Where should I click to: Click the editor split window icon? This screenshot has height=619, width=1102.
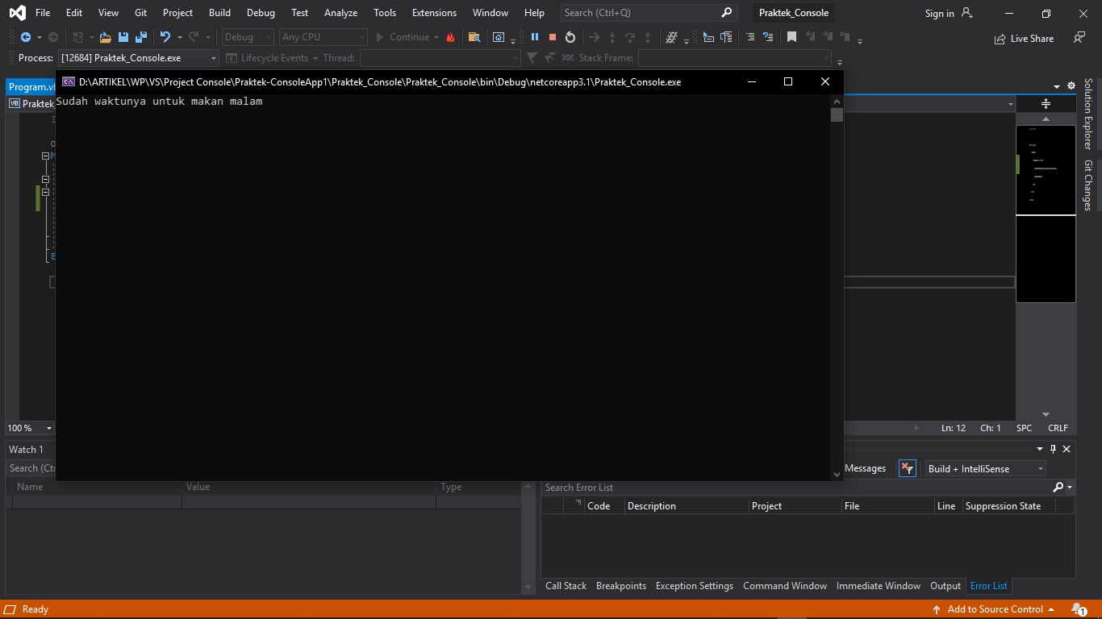click(1046, 103)
